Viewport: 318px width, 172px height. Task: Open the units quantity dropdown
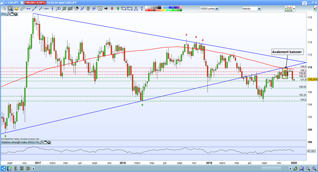(x=217, y=9)
